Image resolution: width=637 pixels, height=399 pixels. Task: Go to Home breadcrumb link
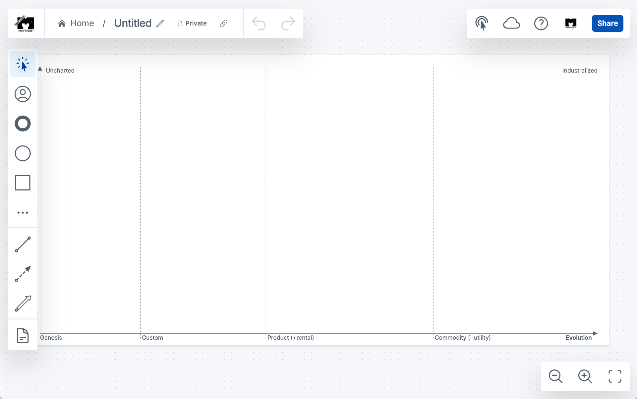76,23
